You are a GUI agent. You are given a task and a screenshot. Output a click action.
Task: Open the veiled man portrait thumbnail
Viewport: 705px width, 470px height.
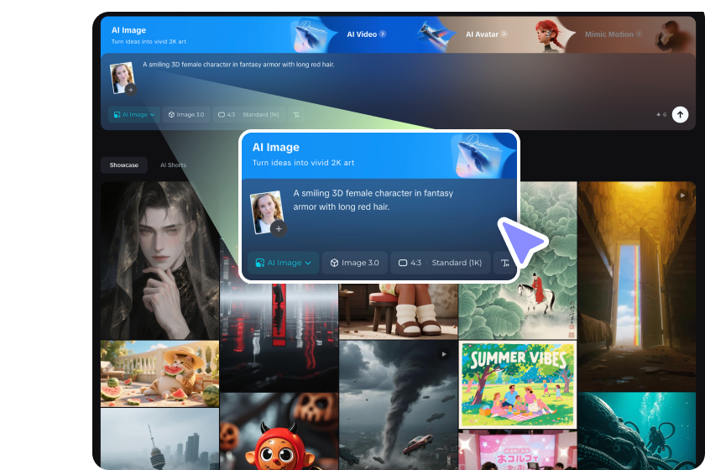(x=159, y=260)
